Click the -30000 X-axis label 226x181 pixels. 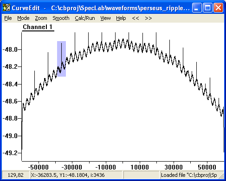[x=72, y=167]
